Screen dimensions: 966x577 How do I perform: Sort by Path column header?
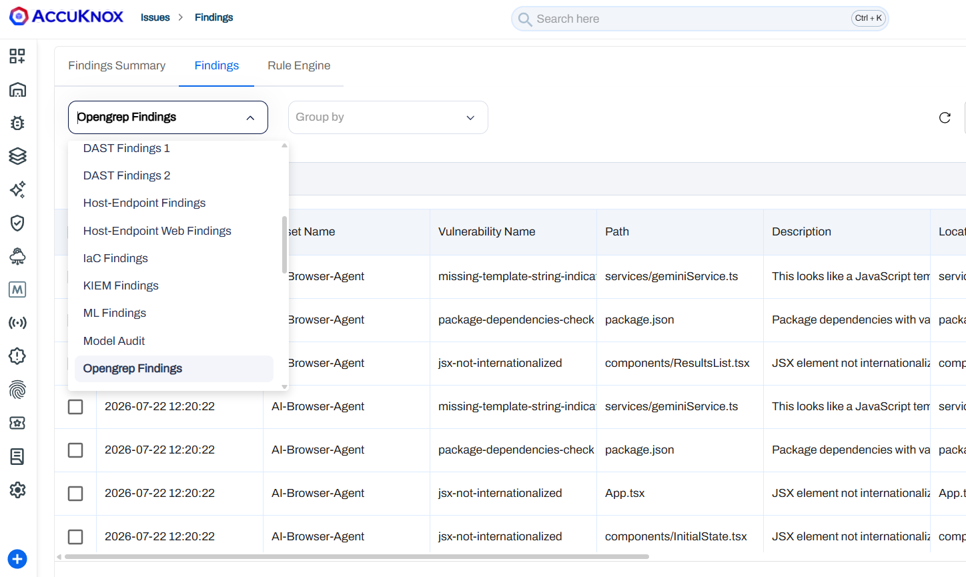click(617, 231)
